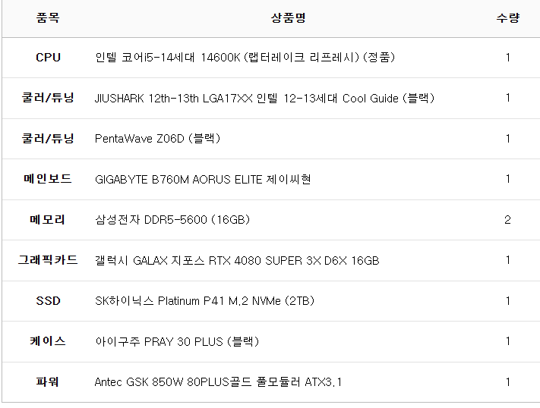Viewport: 540px width, 408px height.
Task: Open GIGABYTE B760M AORUS ELITE item
Action: pos(203,179)
